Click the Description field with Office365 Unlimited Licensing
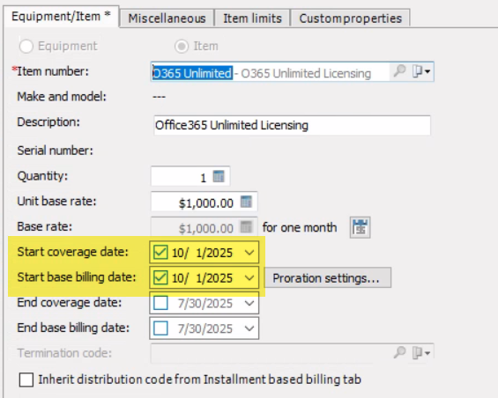Screen dimensions: 498x398 point(292,125)
